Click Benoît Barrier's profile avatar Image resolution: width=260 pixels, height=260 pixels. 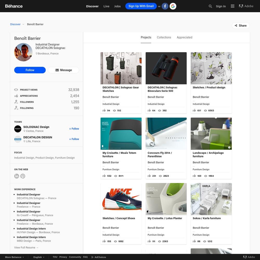point(23,52)
